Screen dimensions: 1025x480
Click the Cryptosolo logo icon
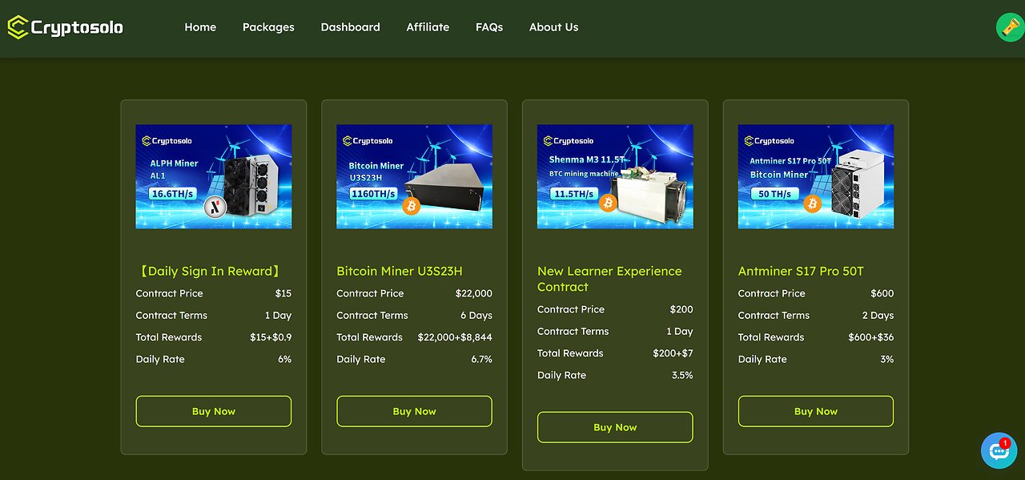point(18,27)
